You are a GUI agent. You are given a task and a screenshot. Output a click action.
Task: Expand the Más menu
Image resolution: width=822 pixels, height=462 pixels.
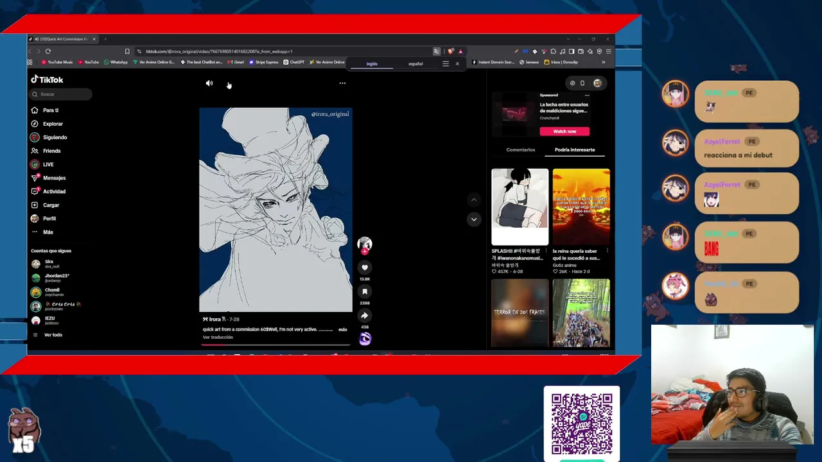coord(42,232)
